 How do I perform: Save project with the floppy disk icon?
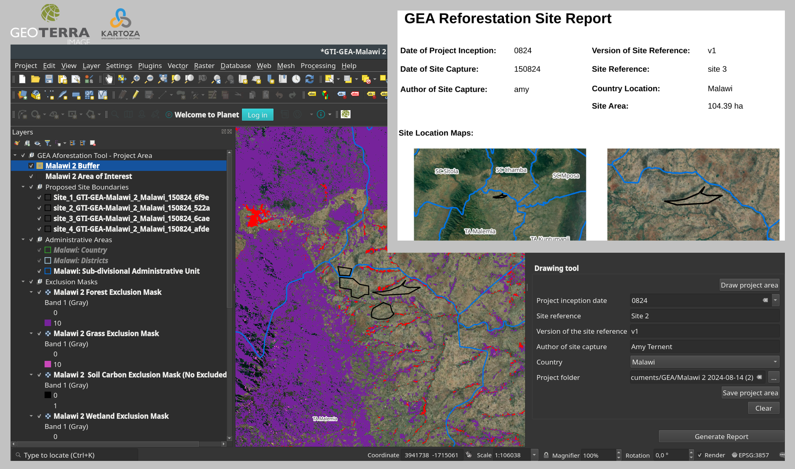[49, 79]
